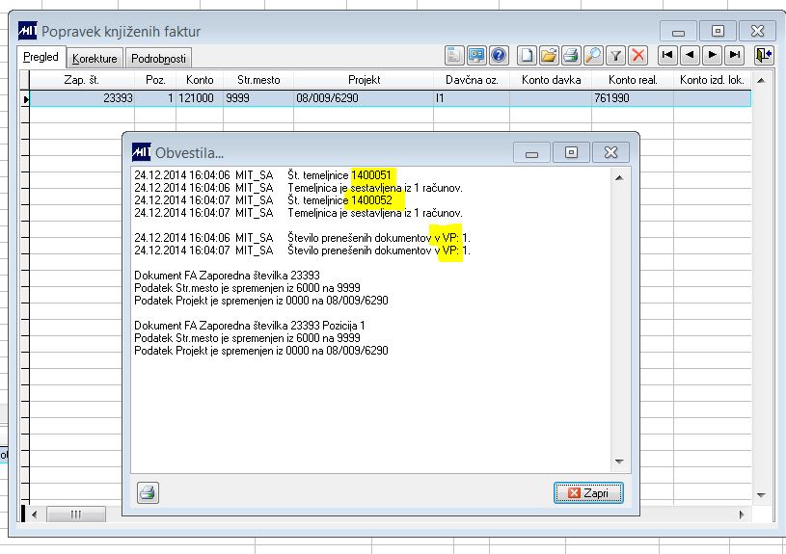Open search with the magnifying glass icon

pyautogui.click(x=593, y=55)
